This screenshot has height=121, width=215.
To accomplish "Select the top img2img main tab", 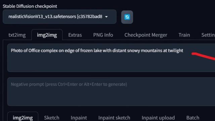I will click(x=47, y=35).
